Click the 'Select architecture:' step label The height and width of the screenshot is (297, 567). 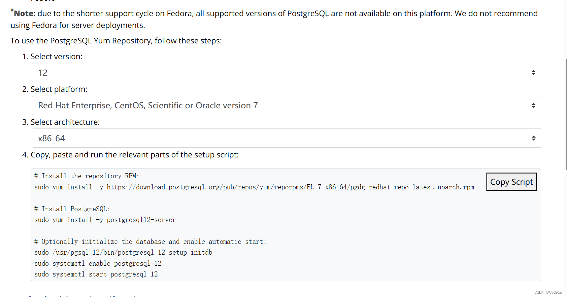tap(65, 122)
